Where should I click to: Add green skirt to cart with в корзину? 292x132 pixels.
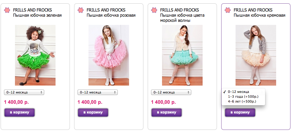click(x=20, y=112)
